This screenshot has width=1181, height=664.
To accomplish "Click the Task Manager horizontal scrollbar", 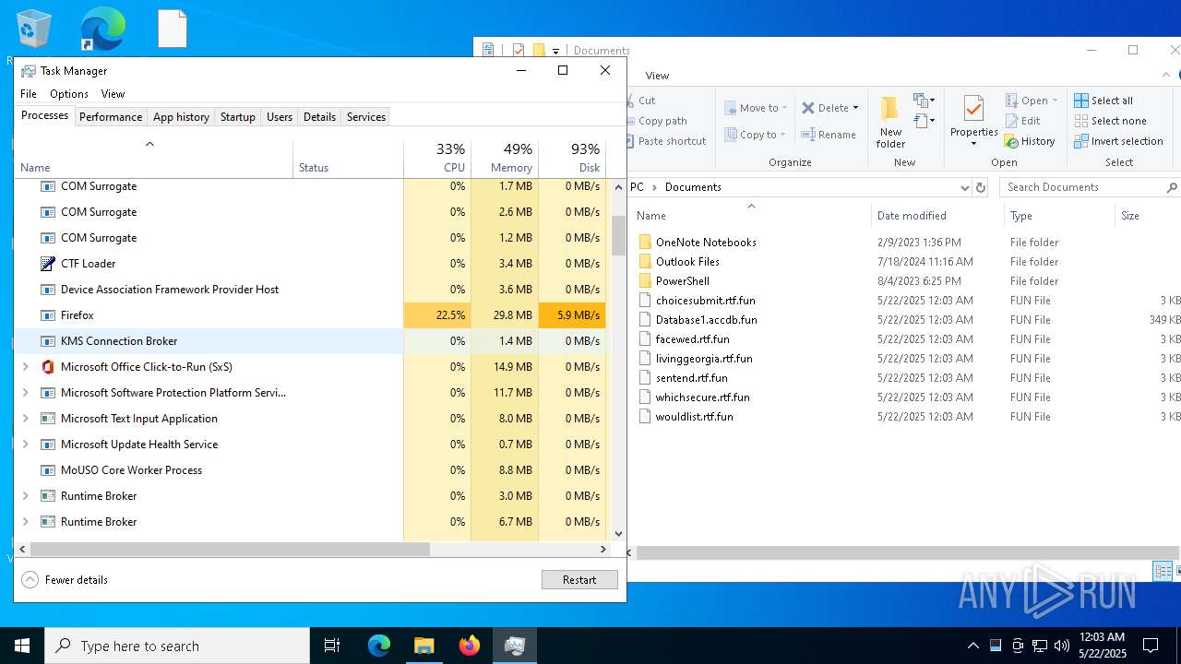I will 232,549.
